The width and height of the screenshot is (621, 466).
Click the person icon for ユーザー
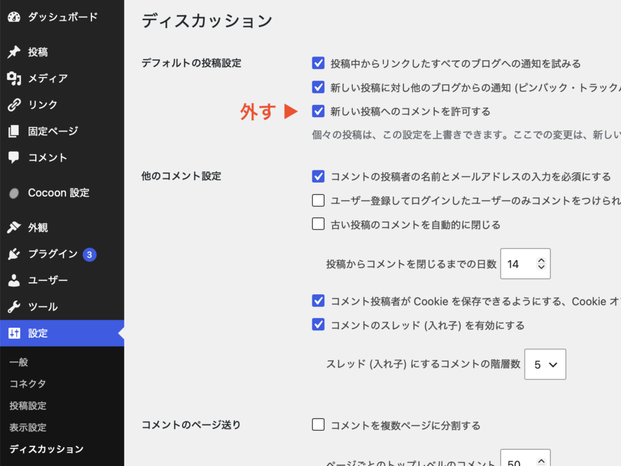coord(14,280)
